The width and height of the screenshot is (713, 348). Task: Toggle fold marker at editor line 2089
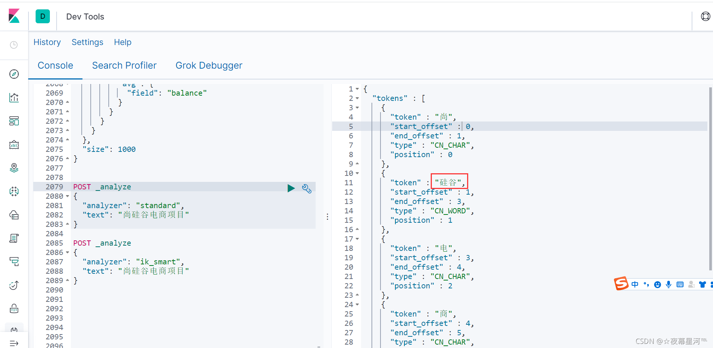pos(67,280)
